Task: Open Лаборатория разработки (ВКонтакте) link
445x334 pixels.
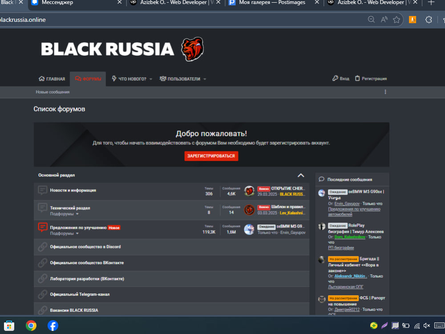Action: tap(87, 279)
